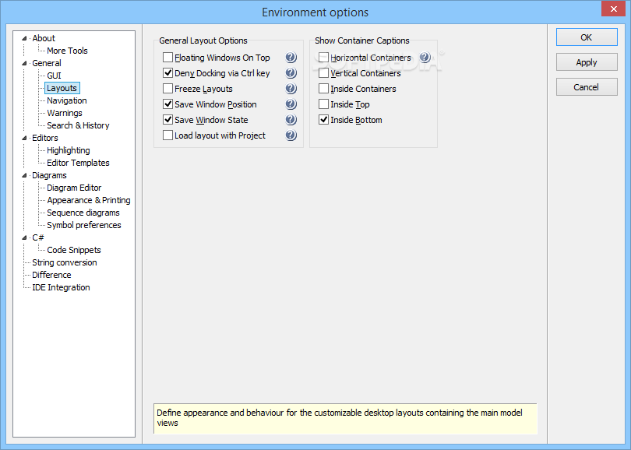Confirm settings with OK button
The height and width of the screenshot is (450, 631).
(587, 37)
